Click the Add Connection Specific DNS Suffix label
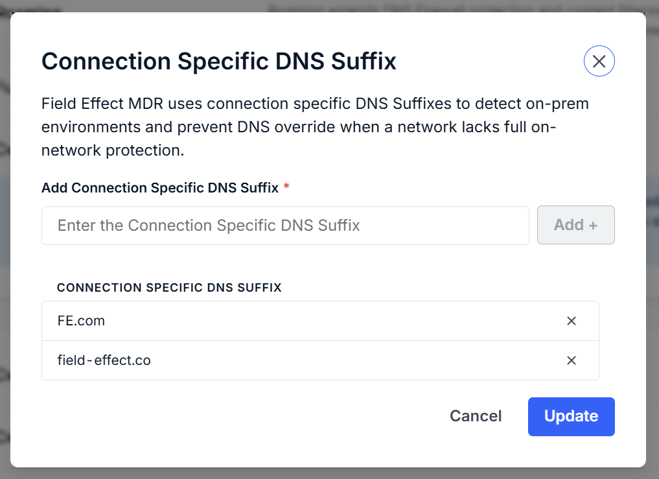The image size is (659, 479). tap(160, 188)
